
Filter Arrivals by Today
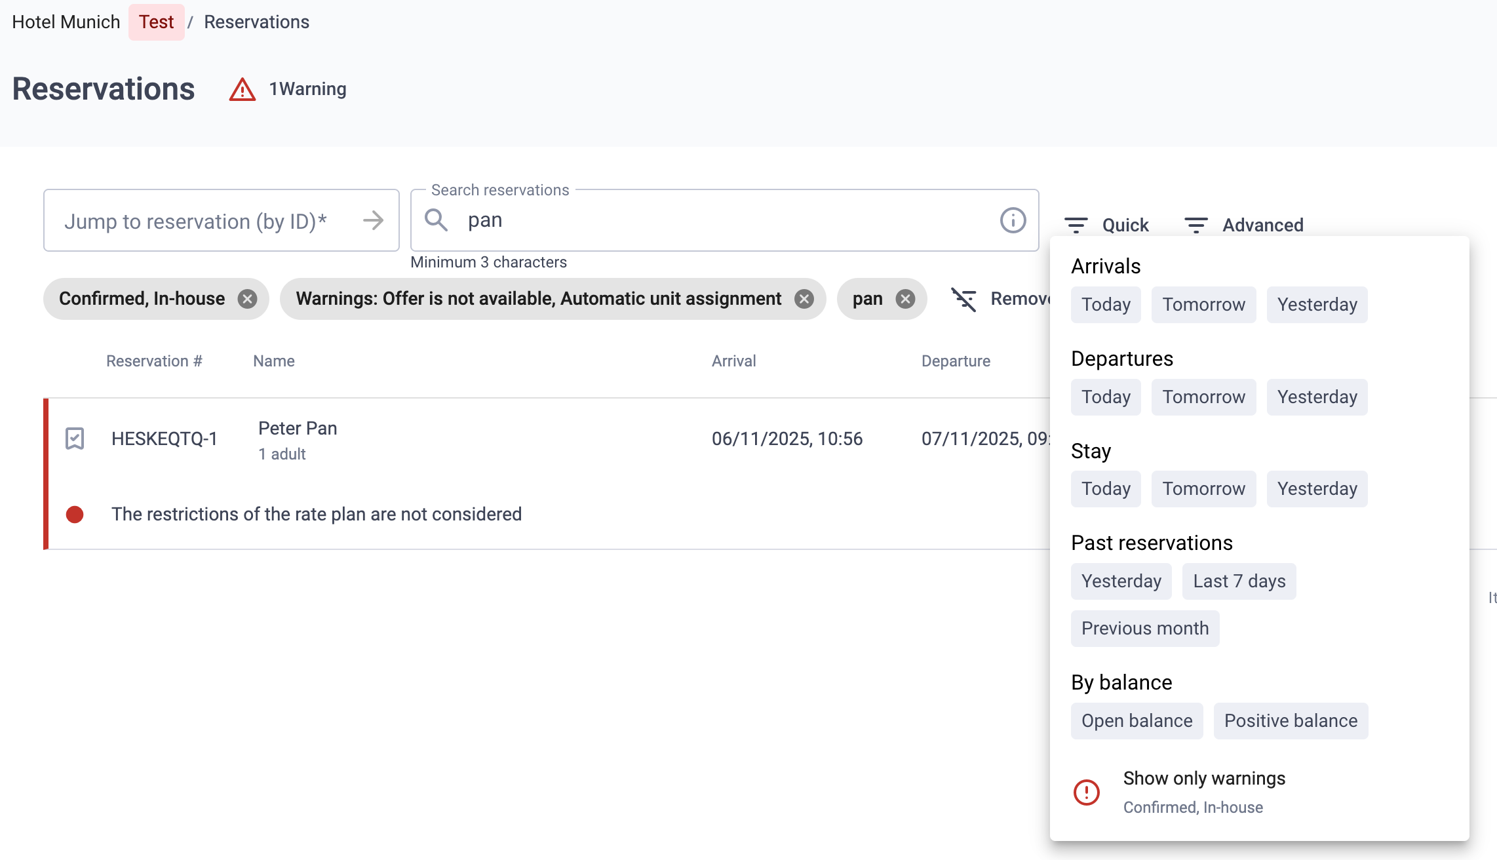pyautogui.click(x=1106, y=305)
